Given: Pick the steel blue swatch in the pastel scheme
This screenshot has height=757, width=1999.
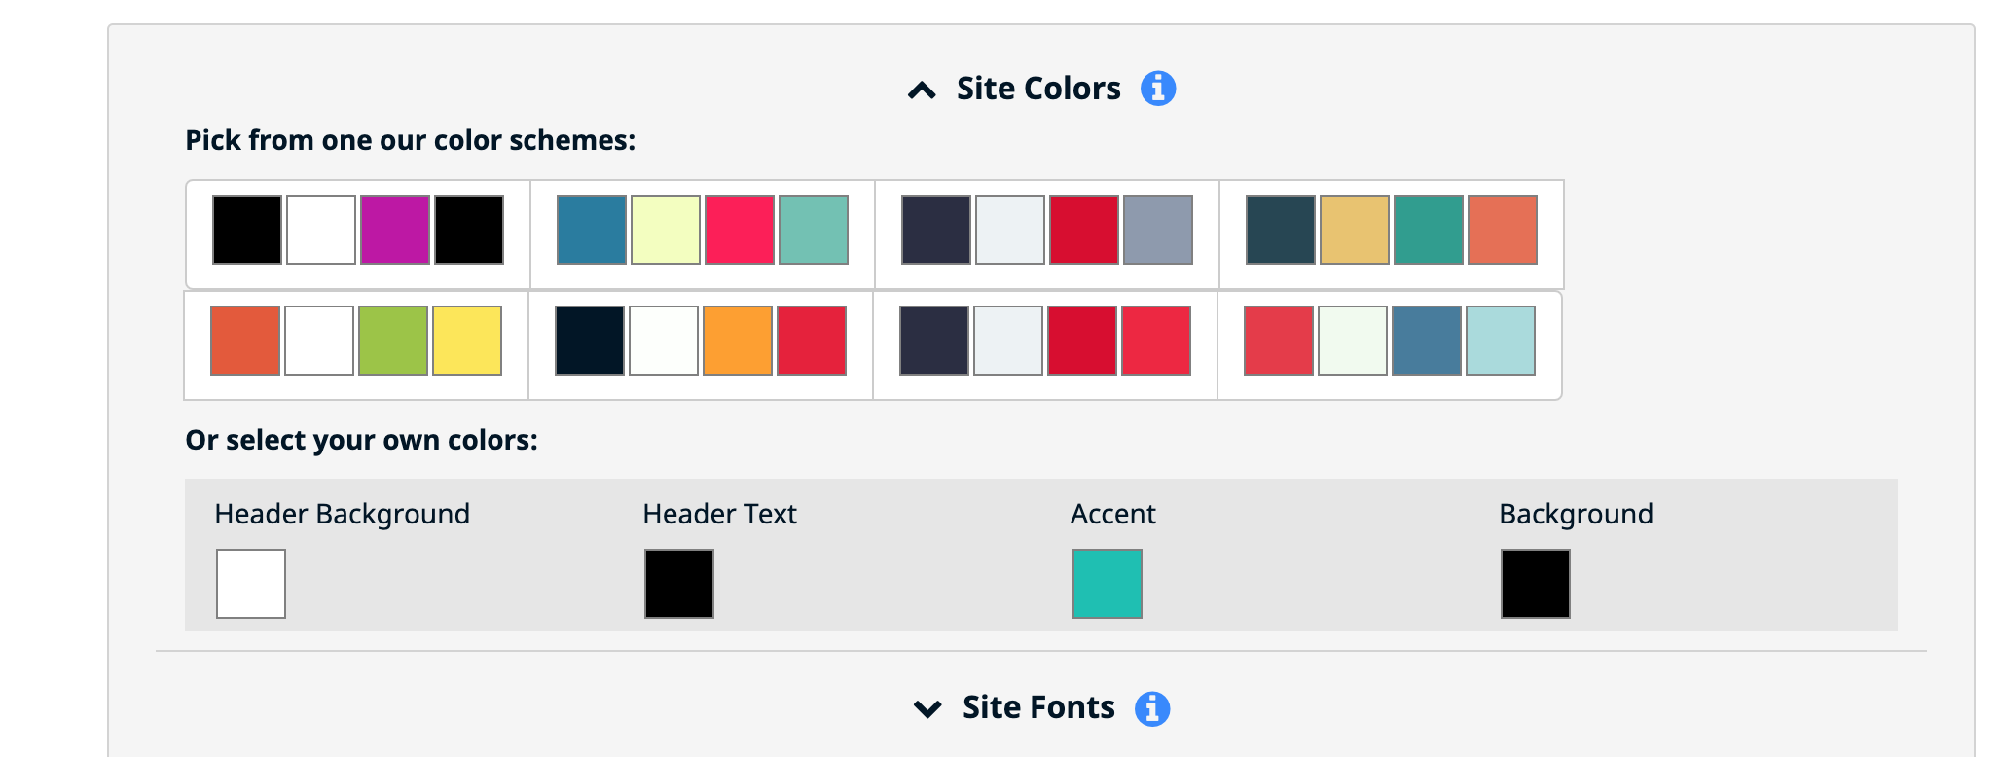Looking at the screenshot, I should click(x=1427, y=341).
